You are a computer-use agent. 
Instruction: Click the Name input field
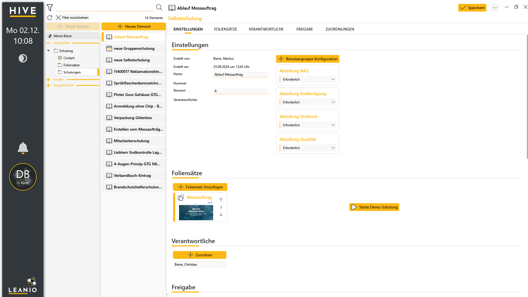click(241, 75)
